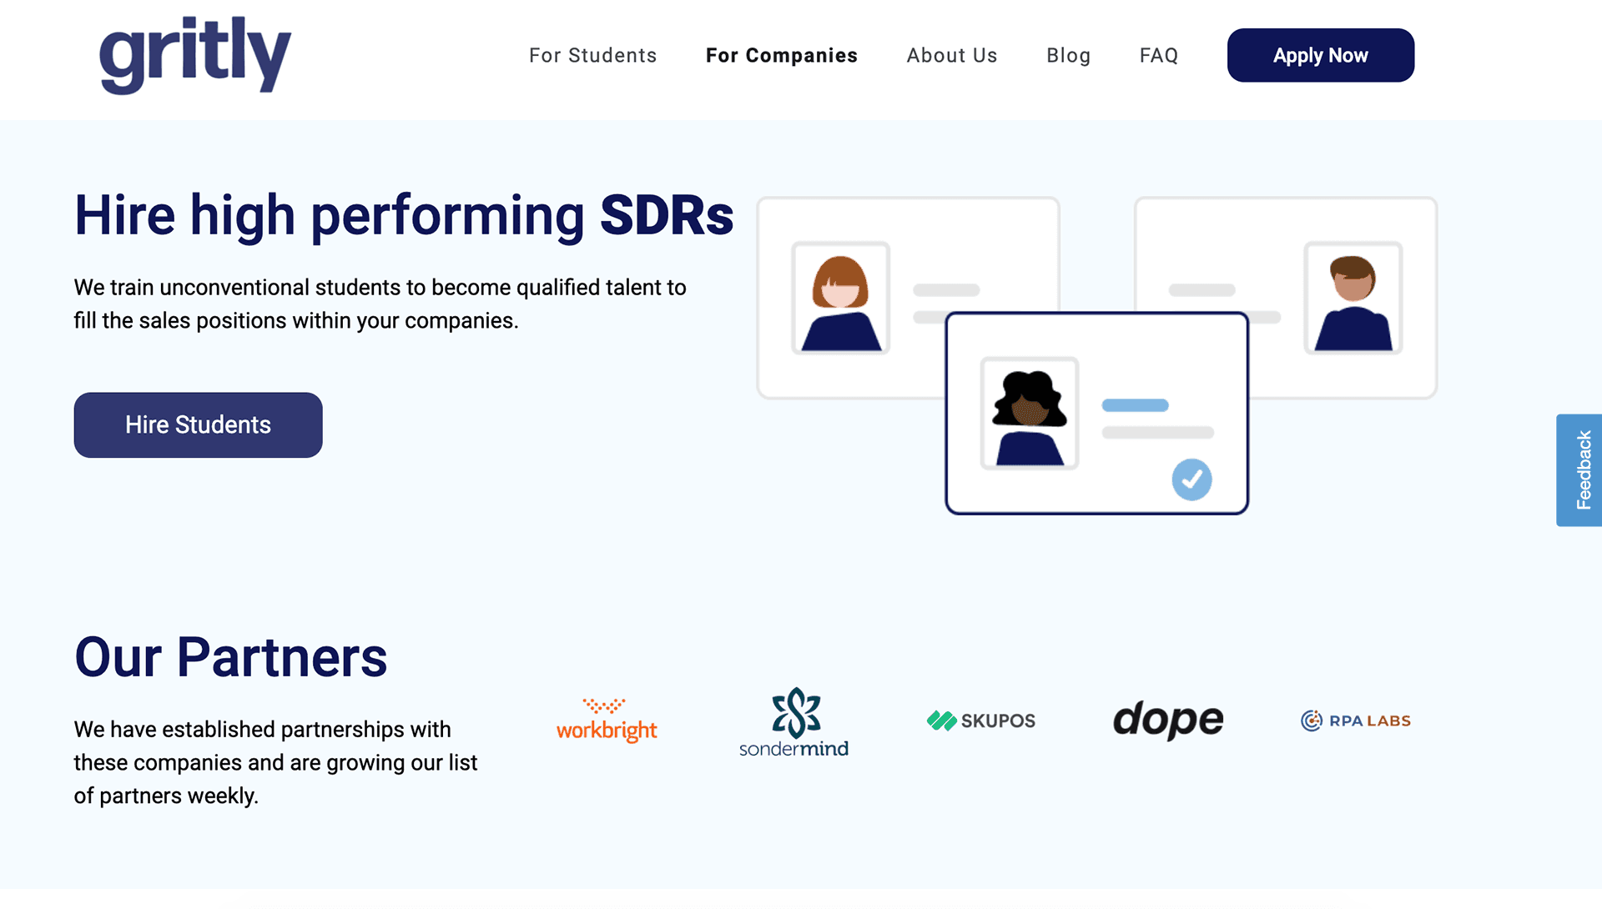Click the Hire high performing SDRs heading
This screenshot has width=1602, height=909.
coord(404,215)
